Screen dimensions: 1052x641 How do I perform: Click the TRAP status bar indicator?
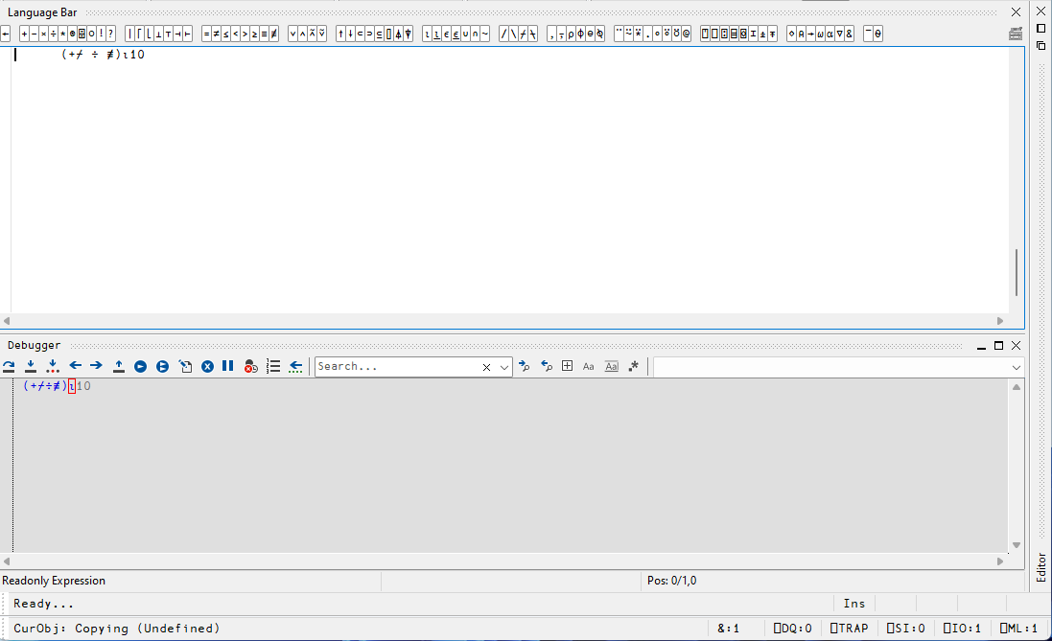pos(848,629)
